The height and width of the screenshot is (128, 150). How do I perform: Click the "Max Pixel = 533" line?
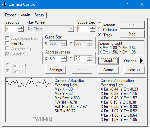point(67,98)
